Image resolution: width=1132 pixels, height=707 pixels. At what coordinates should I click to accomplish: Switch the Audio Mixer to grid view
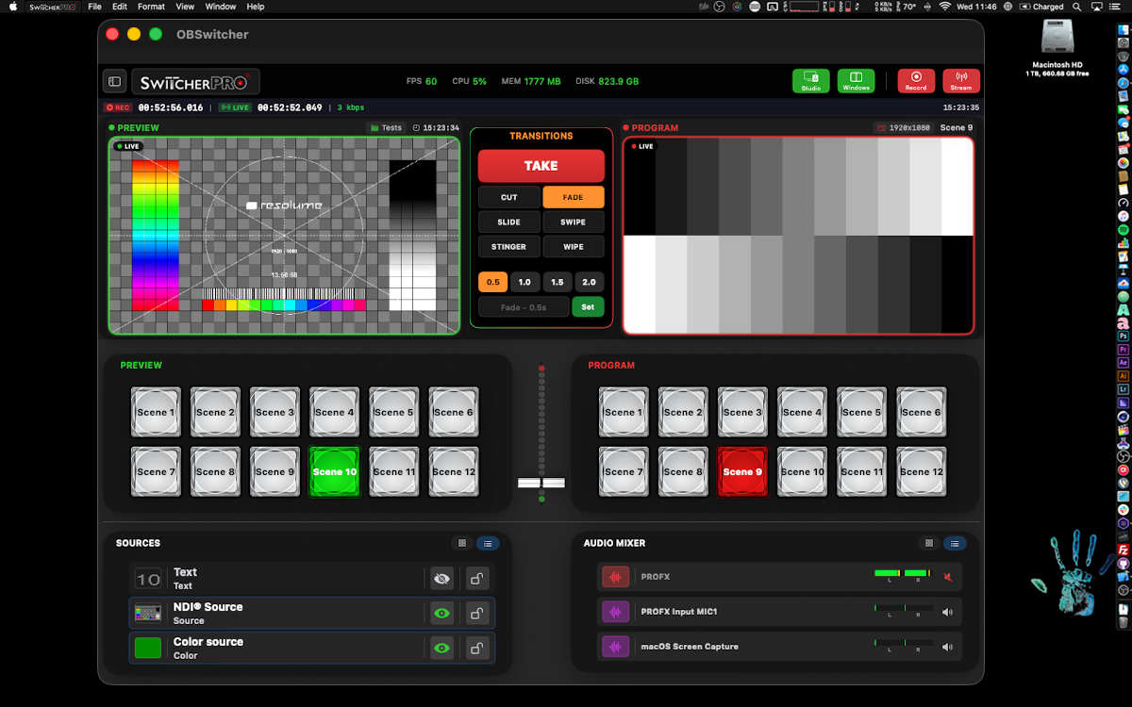pos(928,543)
